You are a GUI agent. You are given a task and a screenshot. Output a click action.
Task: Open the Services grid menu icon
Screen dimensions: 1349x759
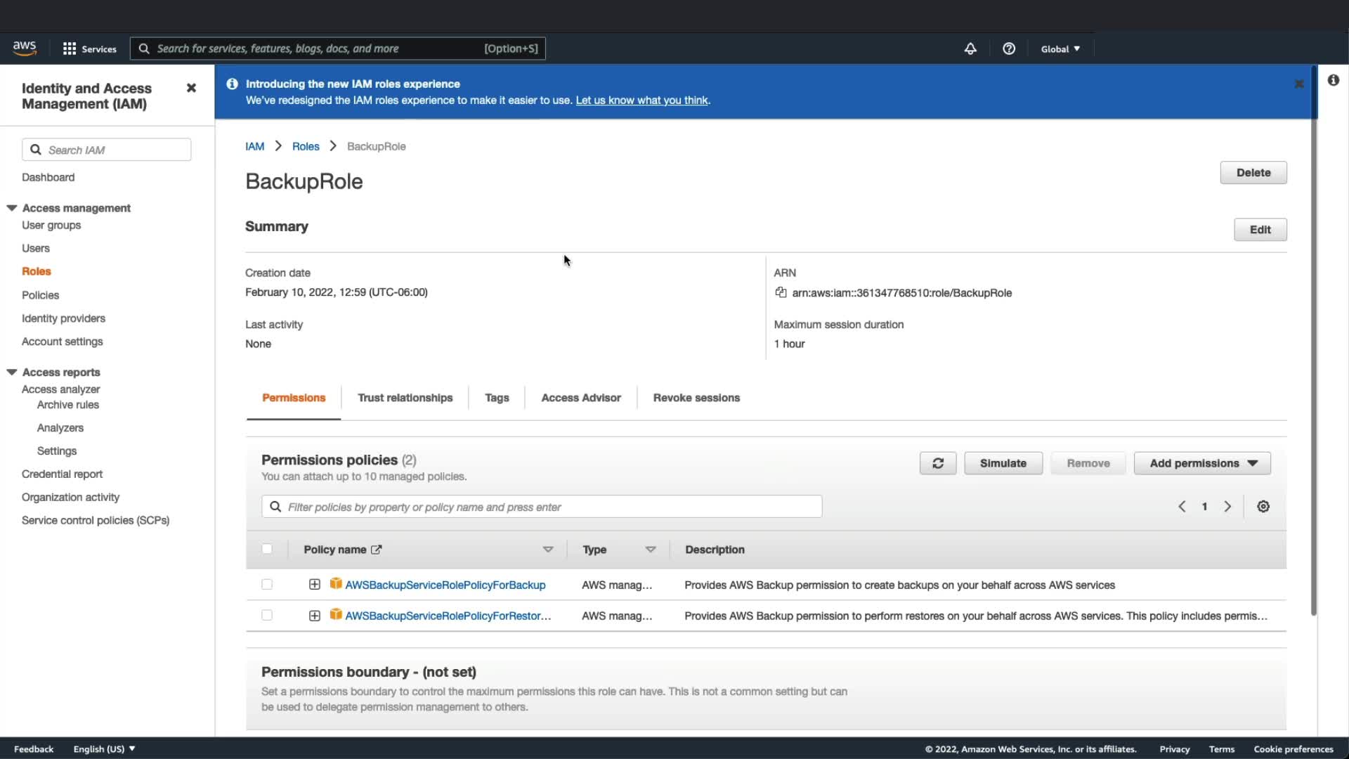click(x=70, y=48)
